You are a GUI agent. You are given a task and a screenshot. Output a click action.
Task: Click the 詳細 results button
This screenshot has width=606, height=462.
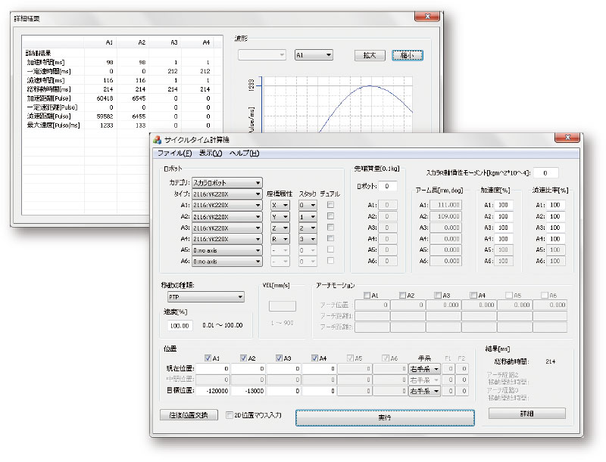click(526, 414)
